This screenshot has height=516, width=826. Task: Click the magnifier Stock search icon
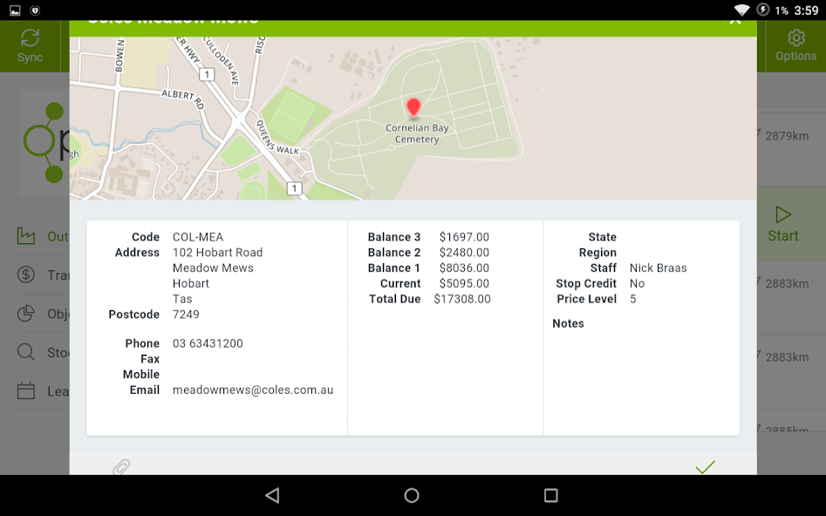click(26, 352)
